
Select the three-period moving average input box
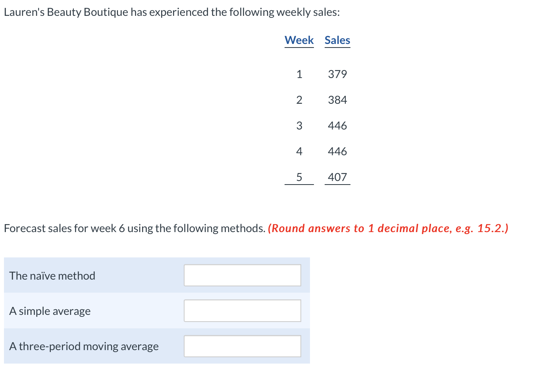[x=242, y=346]
